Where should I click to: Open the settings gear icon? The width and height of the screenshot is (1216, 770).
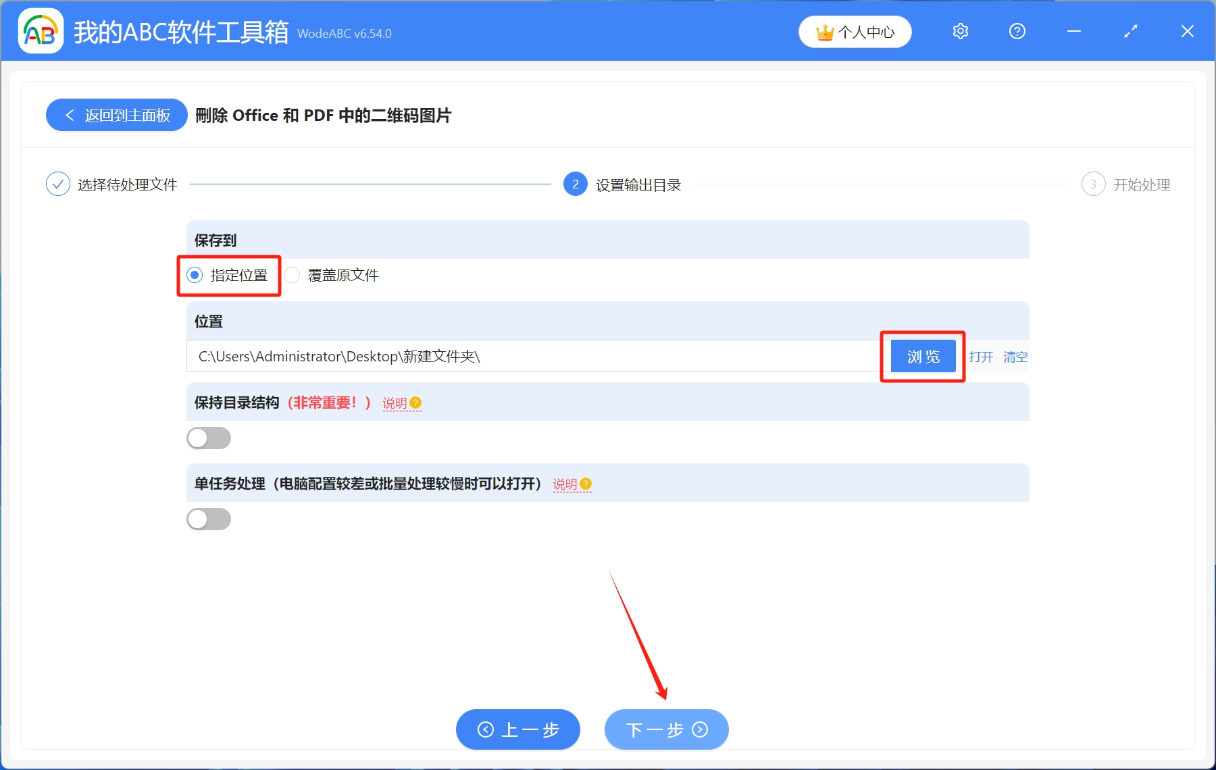[x=960, y=31]
